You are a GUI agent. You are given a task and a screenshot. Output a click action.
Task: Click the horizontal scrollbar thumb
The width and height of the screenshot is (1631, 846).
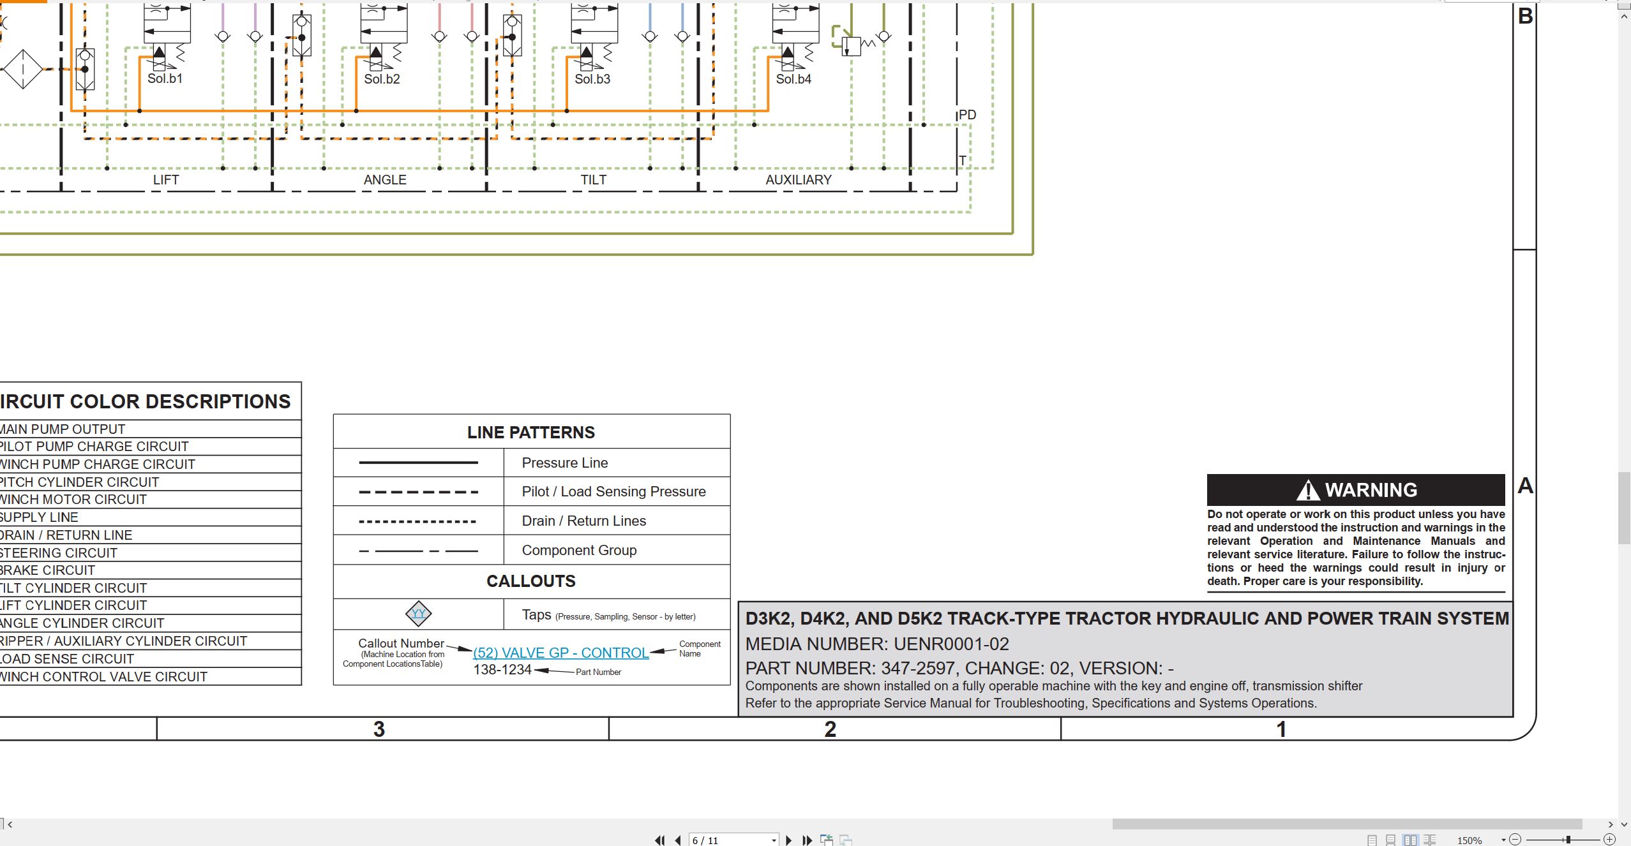1347,824
